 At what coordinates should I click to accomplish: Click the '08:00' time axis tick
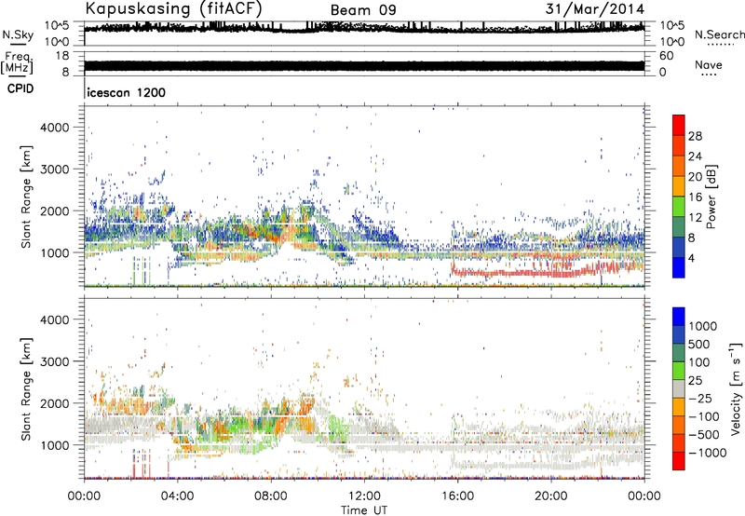click(270, 496)
